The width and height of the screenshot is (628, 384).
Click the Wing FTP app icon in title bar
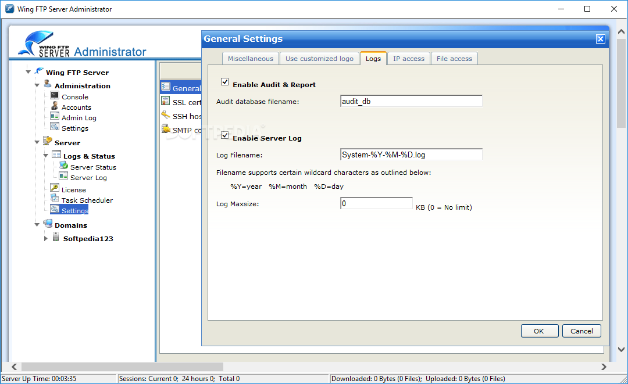pos(10,9)
